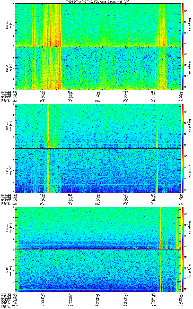This screenshot has width=193, height=309.
Task: Click the 'THA B⊥ freq [Hz]' axis label
Action: point(9,25)
